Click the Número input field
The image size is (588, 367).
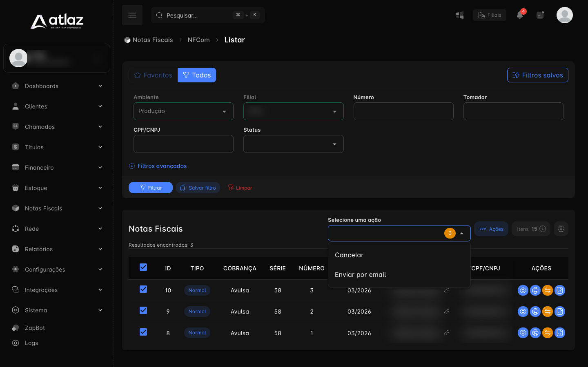coord(403,111)
